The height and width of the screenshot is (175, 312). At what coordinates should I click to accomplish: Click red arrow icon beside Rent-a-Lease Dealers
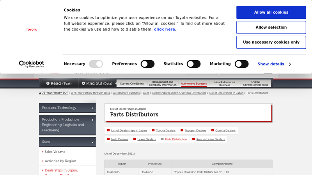tap(193, 139)
